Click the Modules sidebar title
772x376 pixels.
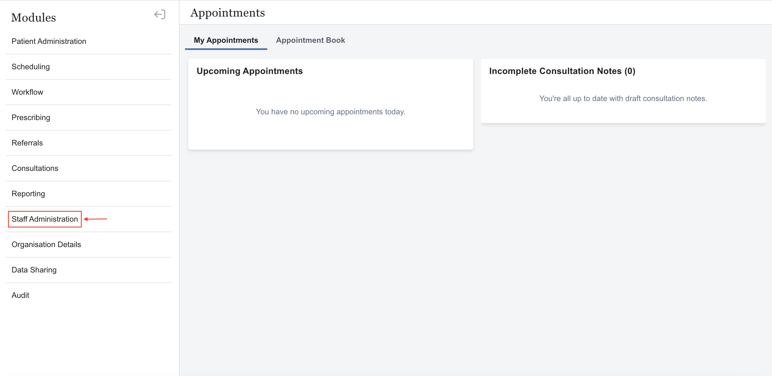(x=34, y=17)
